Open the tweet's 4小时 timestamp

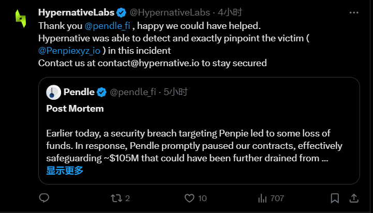pos(230,12)
